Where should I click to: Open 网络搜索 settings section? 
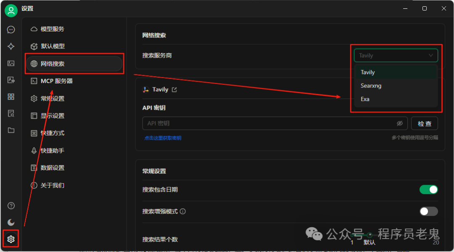pyautogui.click(x=74, y=64)
